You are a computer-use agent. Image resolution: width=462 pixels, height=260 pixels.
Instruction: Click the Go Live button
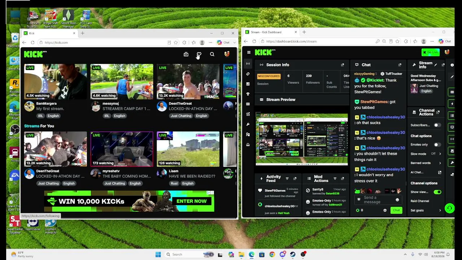431,52
